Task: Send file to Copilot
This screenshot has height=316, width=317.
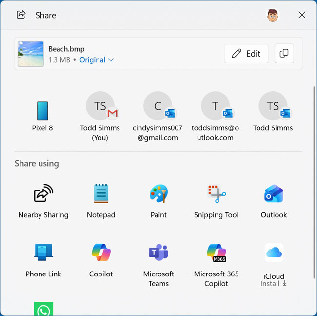Action: (101, 253)
